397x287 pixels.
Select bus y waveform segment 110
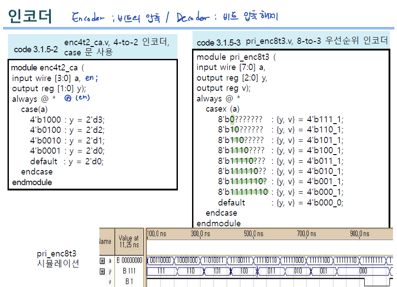[x=190, y=271]
